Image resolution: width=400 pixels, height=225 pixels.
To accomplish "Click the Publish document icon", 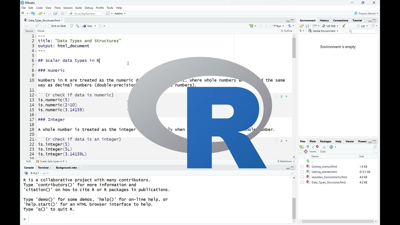I will pyautogui.click(x=289, y=26).
